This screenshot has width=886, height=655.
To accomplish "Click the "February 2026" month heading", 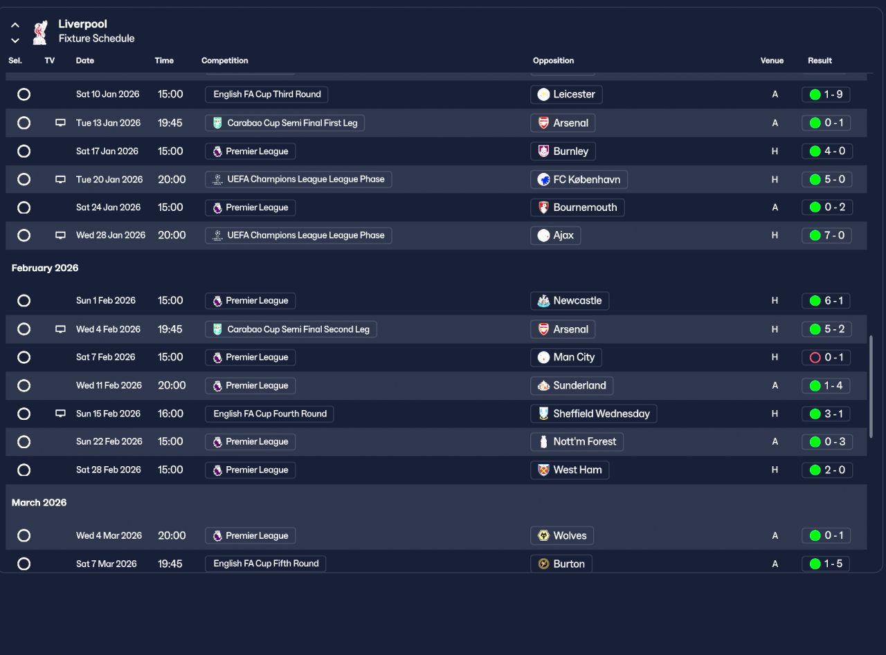I will coord(45,268).
